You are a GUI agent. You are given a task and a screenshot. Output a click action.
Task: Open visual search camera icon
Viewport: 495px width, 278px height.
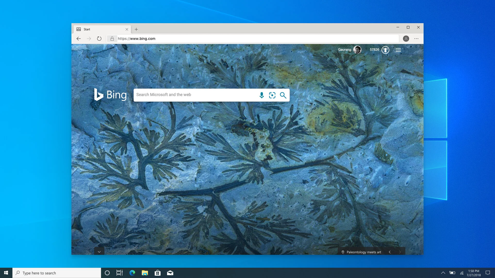coord(272,95)
